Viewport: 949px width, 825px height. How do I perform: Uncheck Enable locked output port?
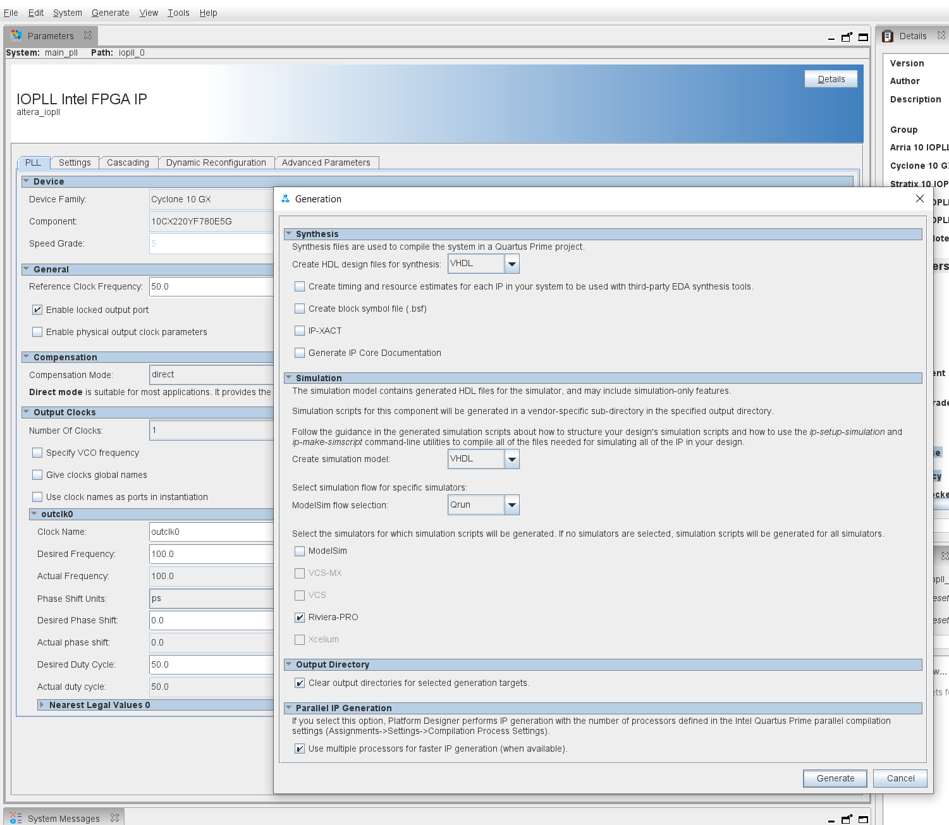37,310
